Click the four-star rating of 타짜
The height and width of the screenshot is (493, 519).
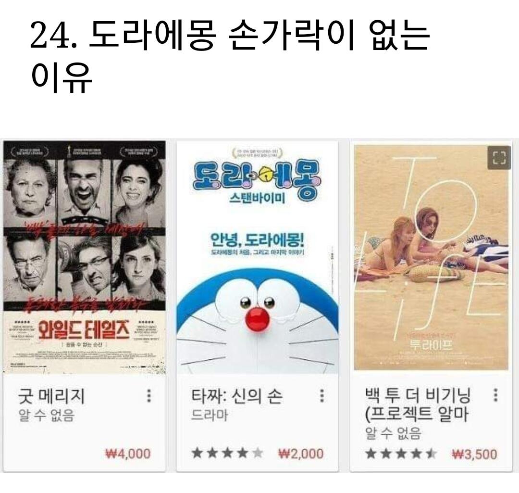[227, 453]
